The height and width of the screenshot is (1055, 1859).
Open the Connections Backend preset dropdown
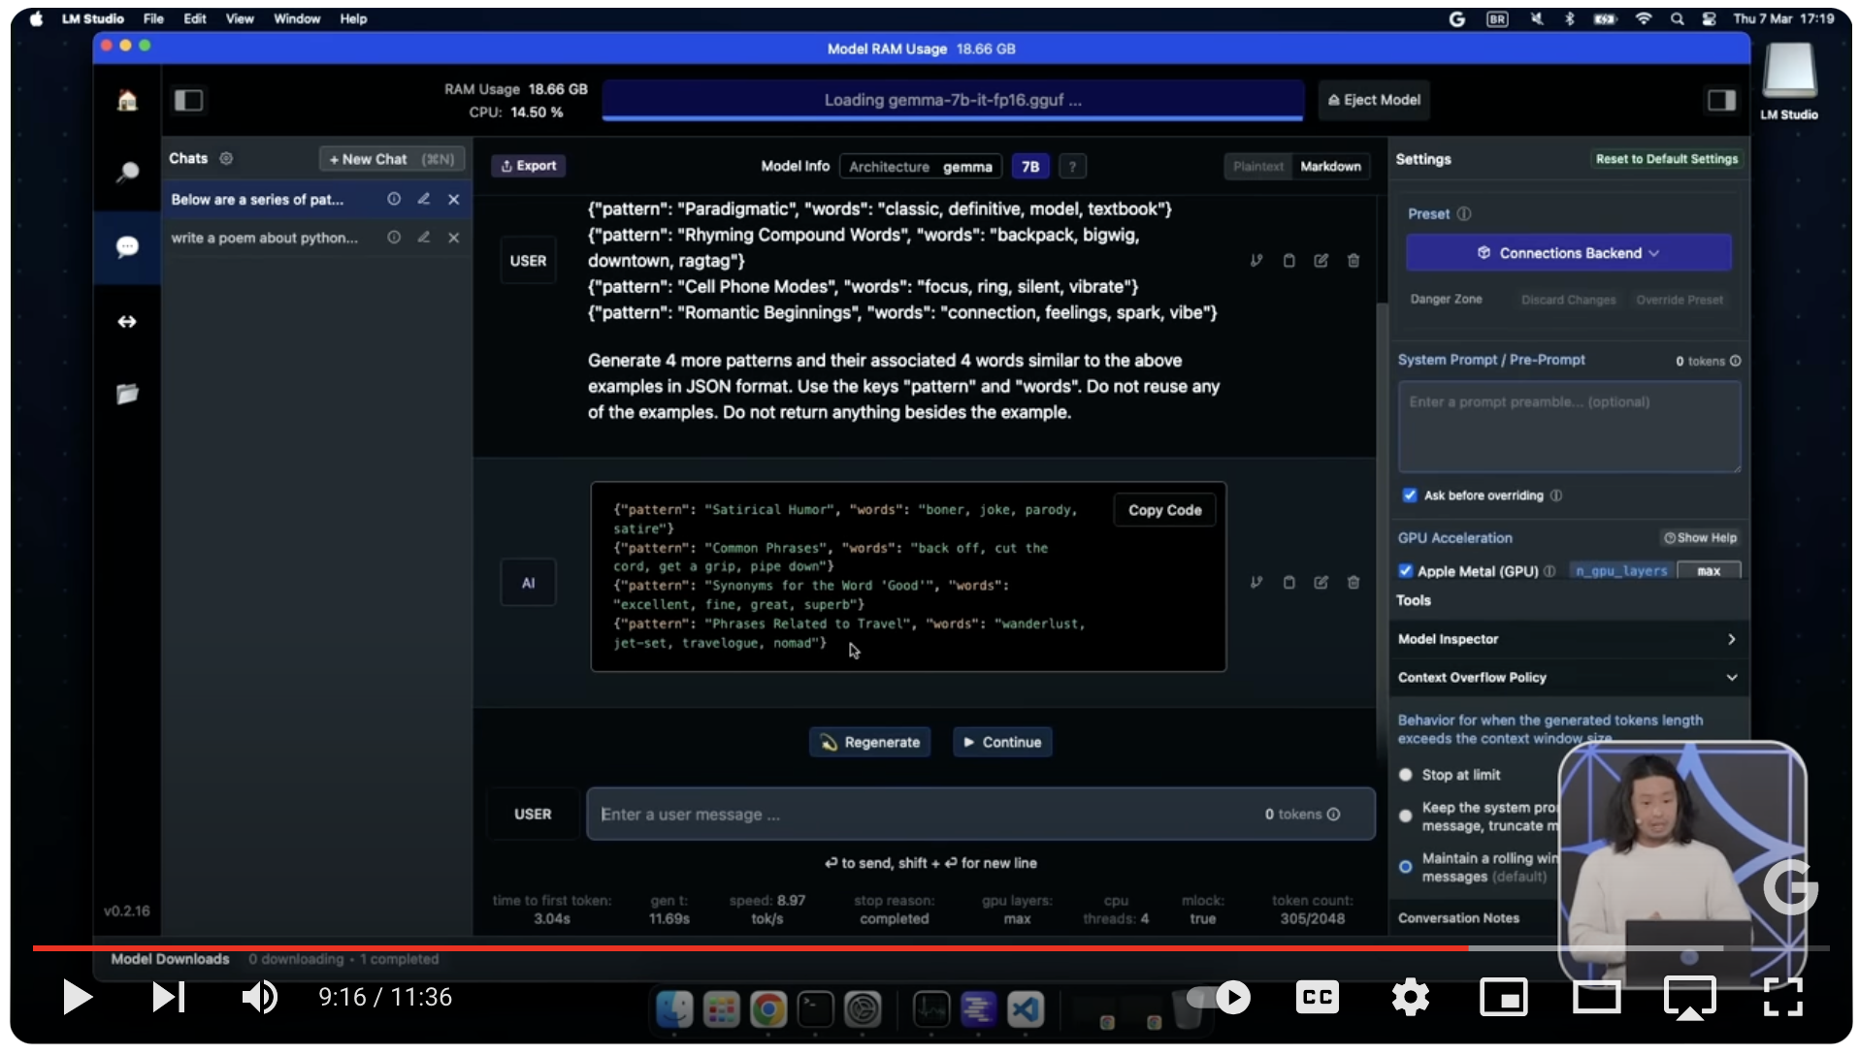1568,253
